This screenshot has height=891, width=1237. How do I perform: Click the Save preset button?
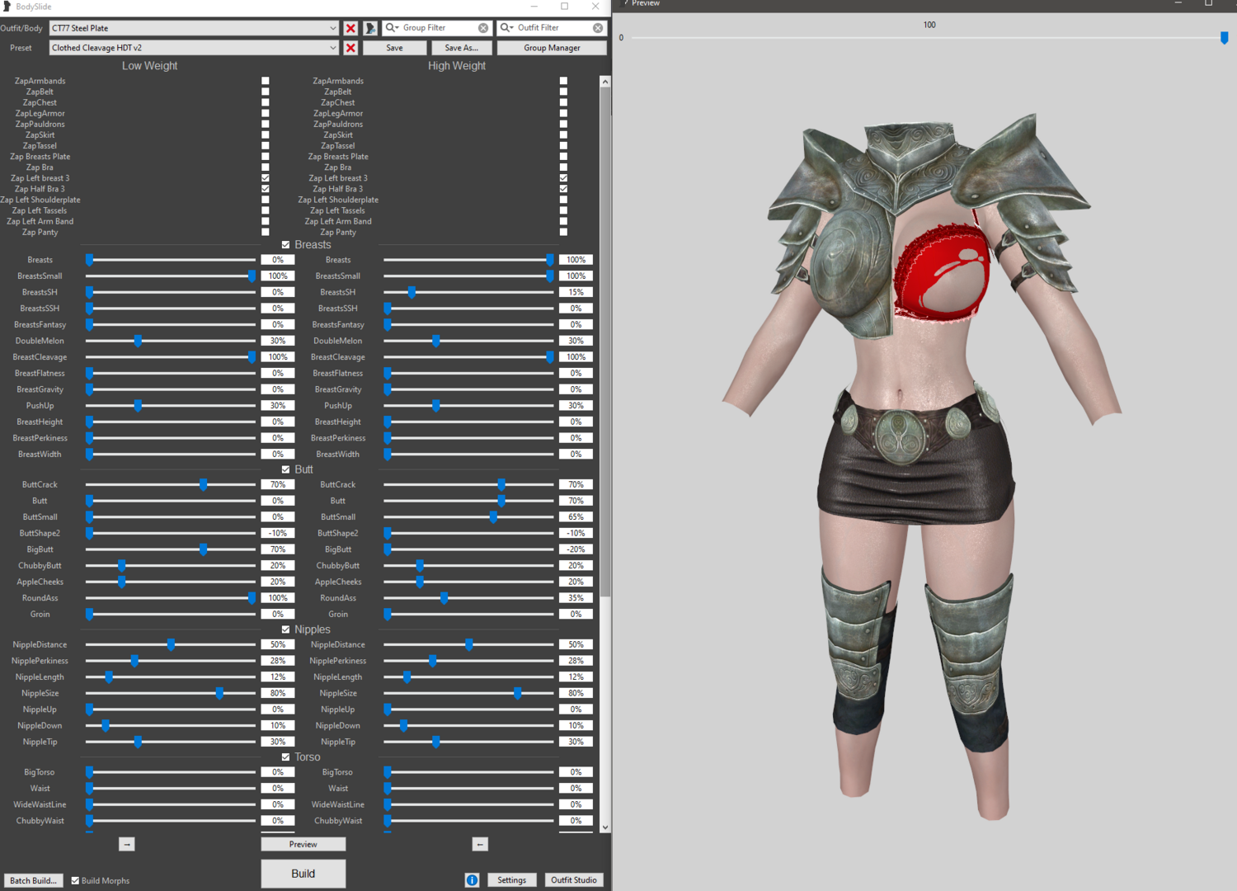pyautogui.click(x=394, y=48)
